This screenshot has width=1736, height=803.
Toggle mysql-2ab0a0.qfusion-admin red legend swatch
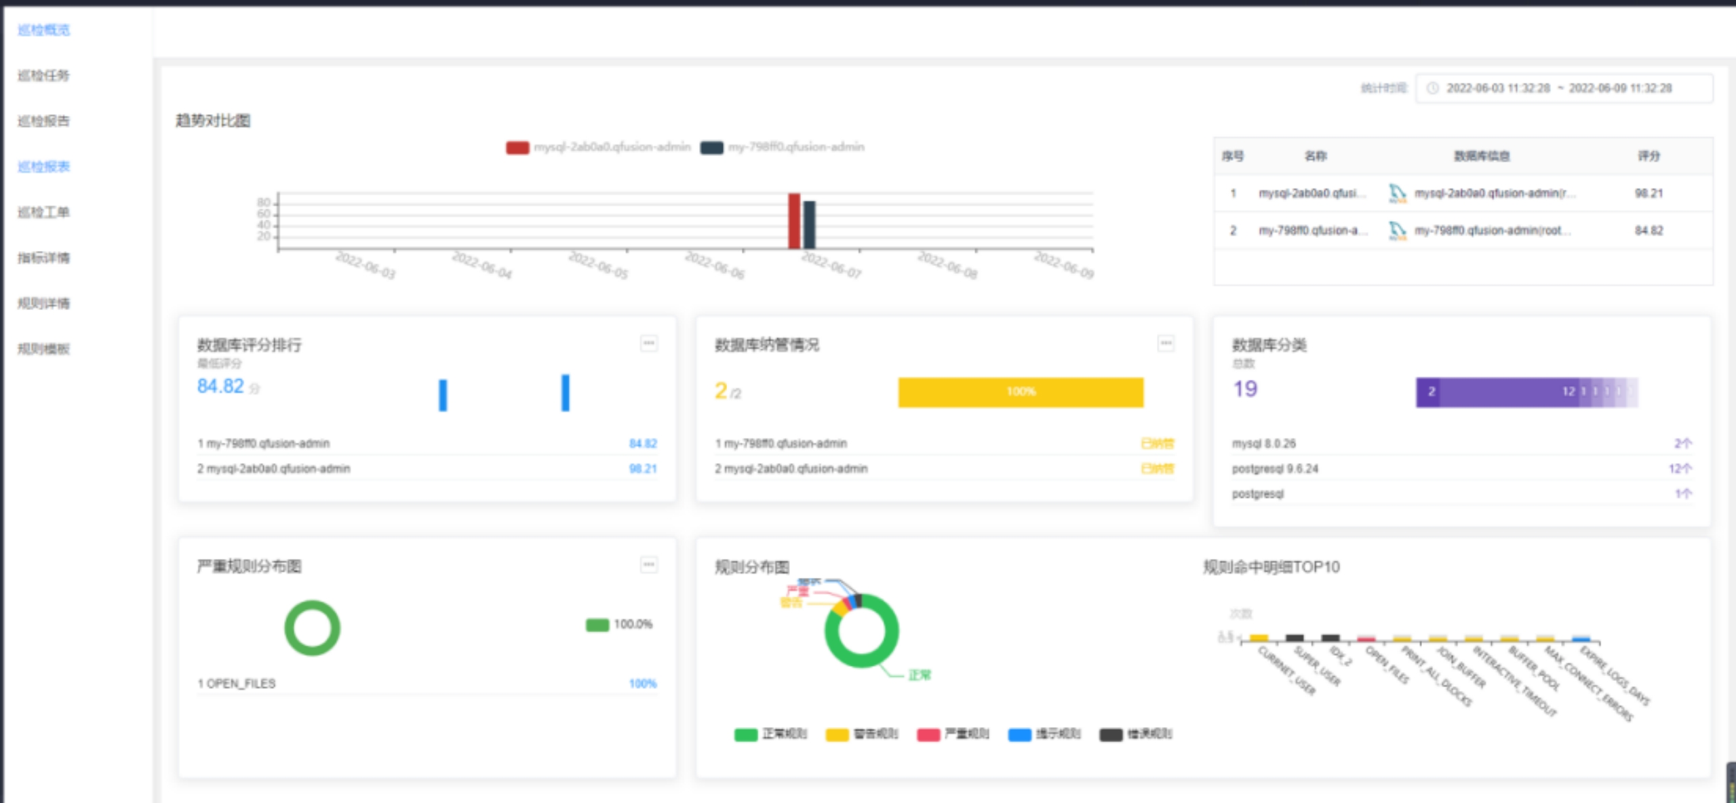tap(517, 147)
